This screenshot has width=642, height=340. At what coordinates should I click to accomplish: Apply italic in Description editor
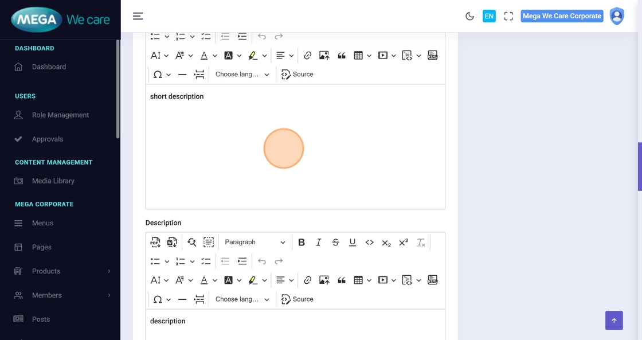pyautogui.click(x=319, y=243)
